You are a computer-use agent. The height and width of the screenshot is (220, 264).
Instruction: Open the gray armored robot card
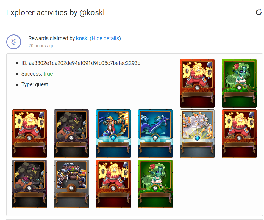pyautogui.click(x=71, y=184)
